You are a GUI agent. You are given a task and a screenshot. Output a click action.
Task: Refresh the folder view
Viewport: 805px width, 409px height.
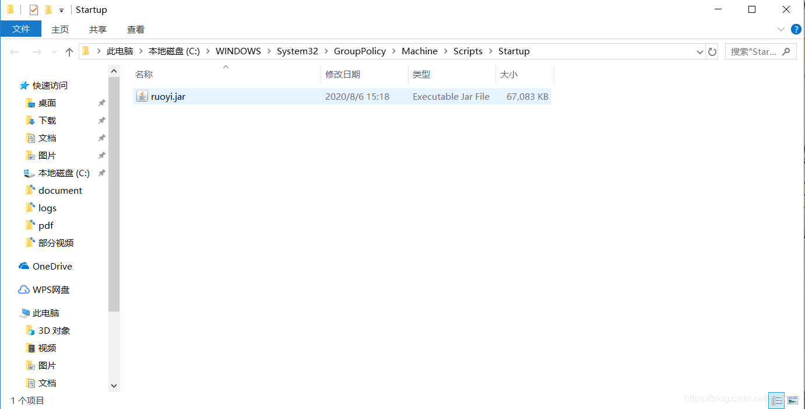click(712, 52)
